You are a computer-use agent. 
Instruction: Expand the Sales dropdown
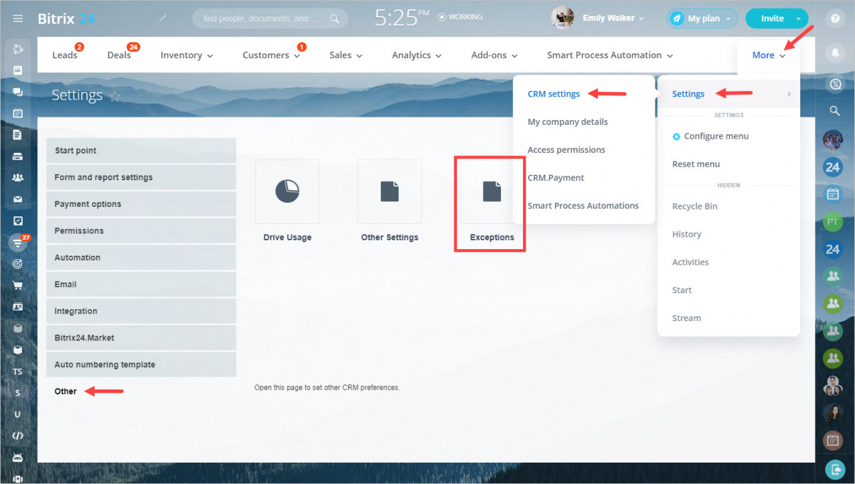(x=345, y=55)
